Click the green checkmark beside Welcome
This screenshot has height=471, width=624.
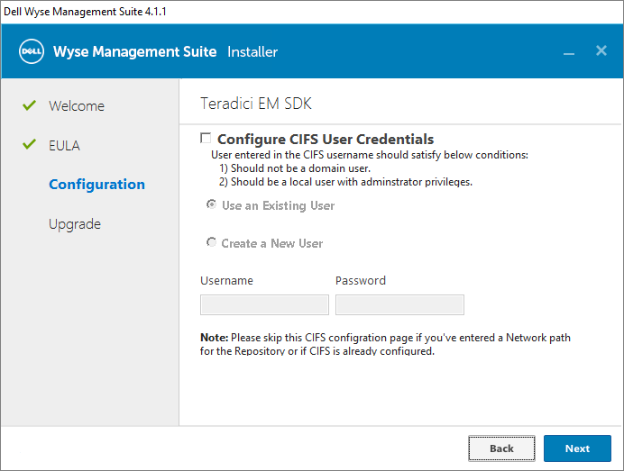tap(29, 105)
